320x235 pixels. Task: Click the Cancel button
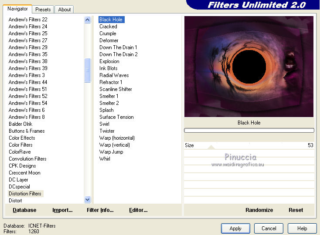coord(269,228)
